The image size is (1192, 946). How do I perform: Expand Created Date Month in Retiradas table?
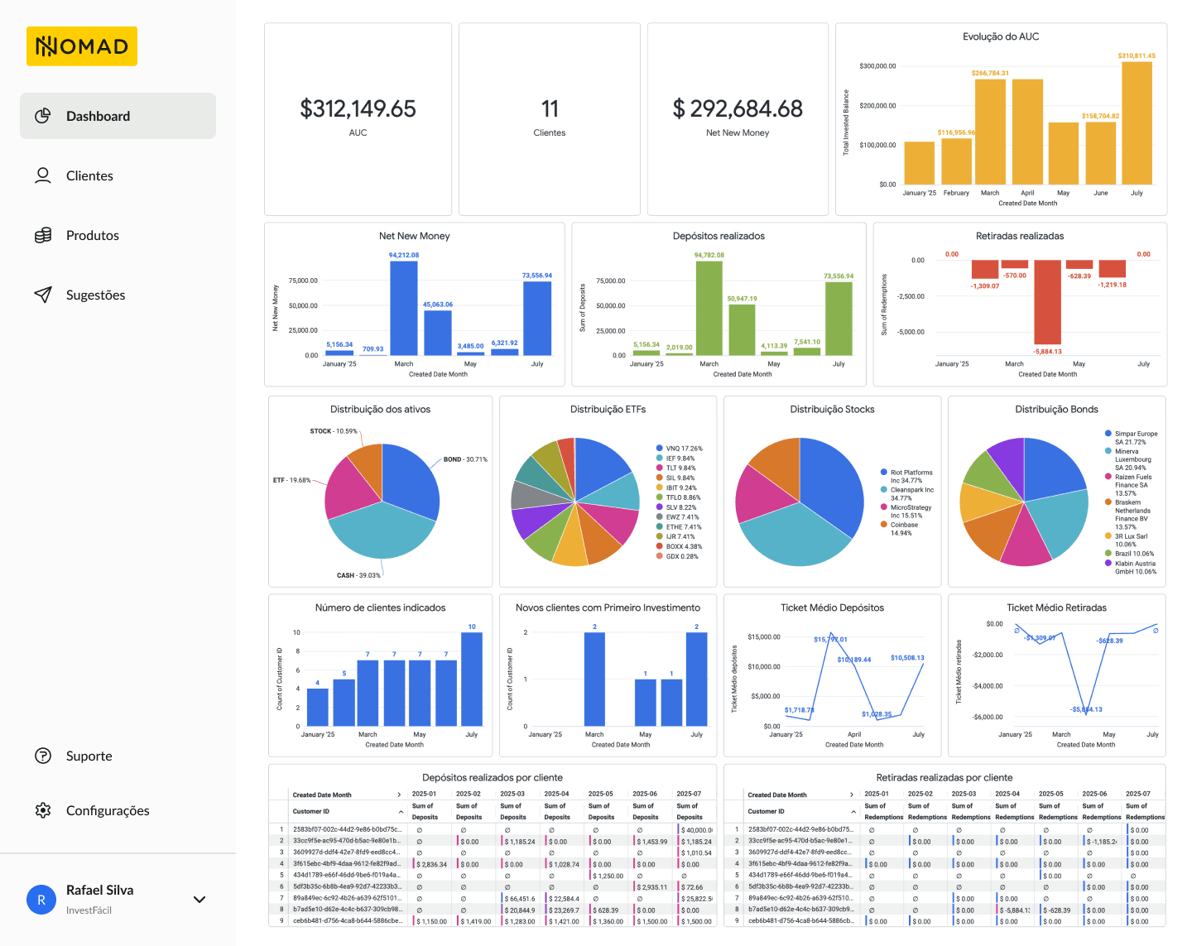point(852,795)
